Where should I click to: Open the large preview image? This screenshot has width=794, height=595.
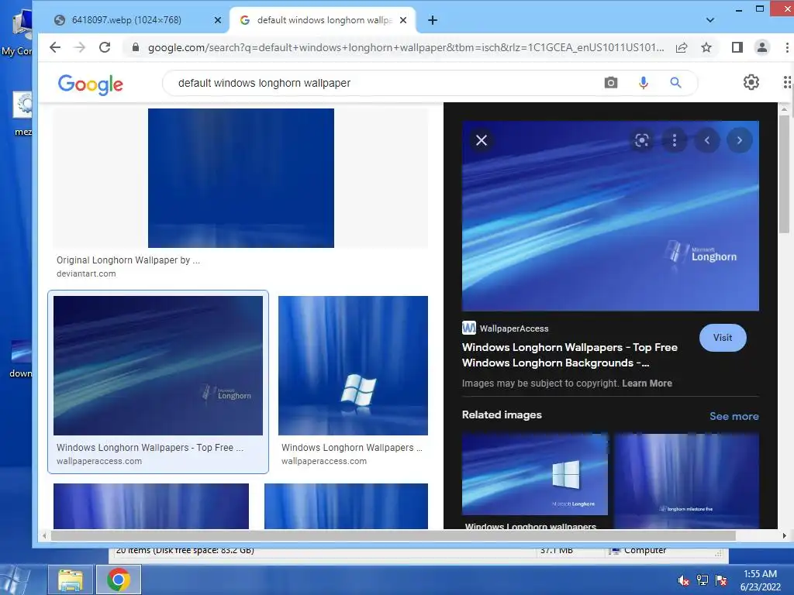[x=610, y=215]
